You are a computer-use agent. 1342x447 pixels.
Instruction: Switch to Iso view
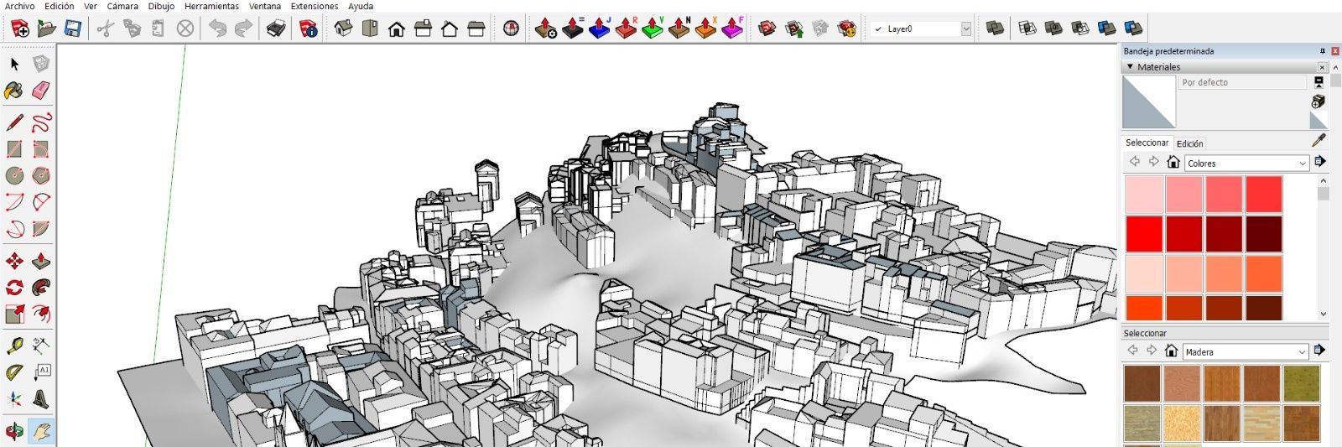point(343,29)
